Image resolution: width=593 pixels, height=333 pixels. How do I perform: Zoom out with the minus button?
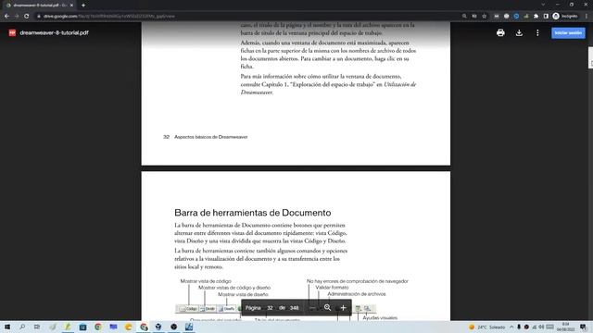[312, 308]
